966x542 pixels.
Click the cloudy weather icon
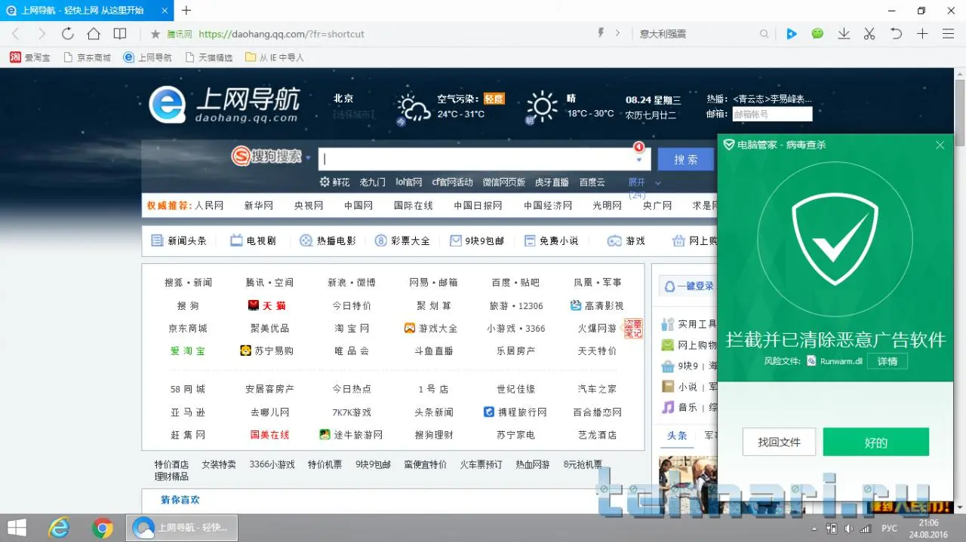click(414, 109)
